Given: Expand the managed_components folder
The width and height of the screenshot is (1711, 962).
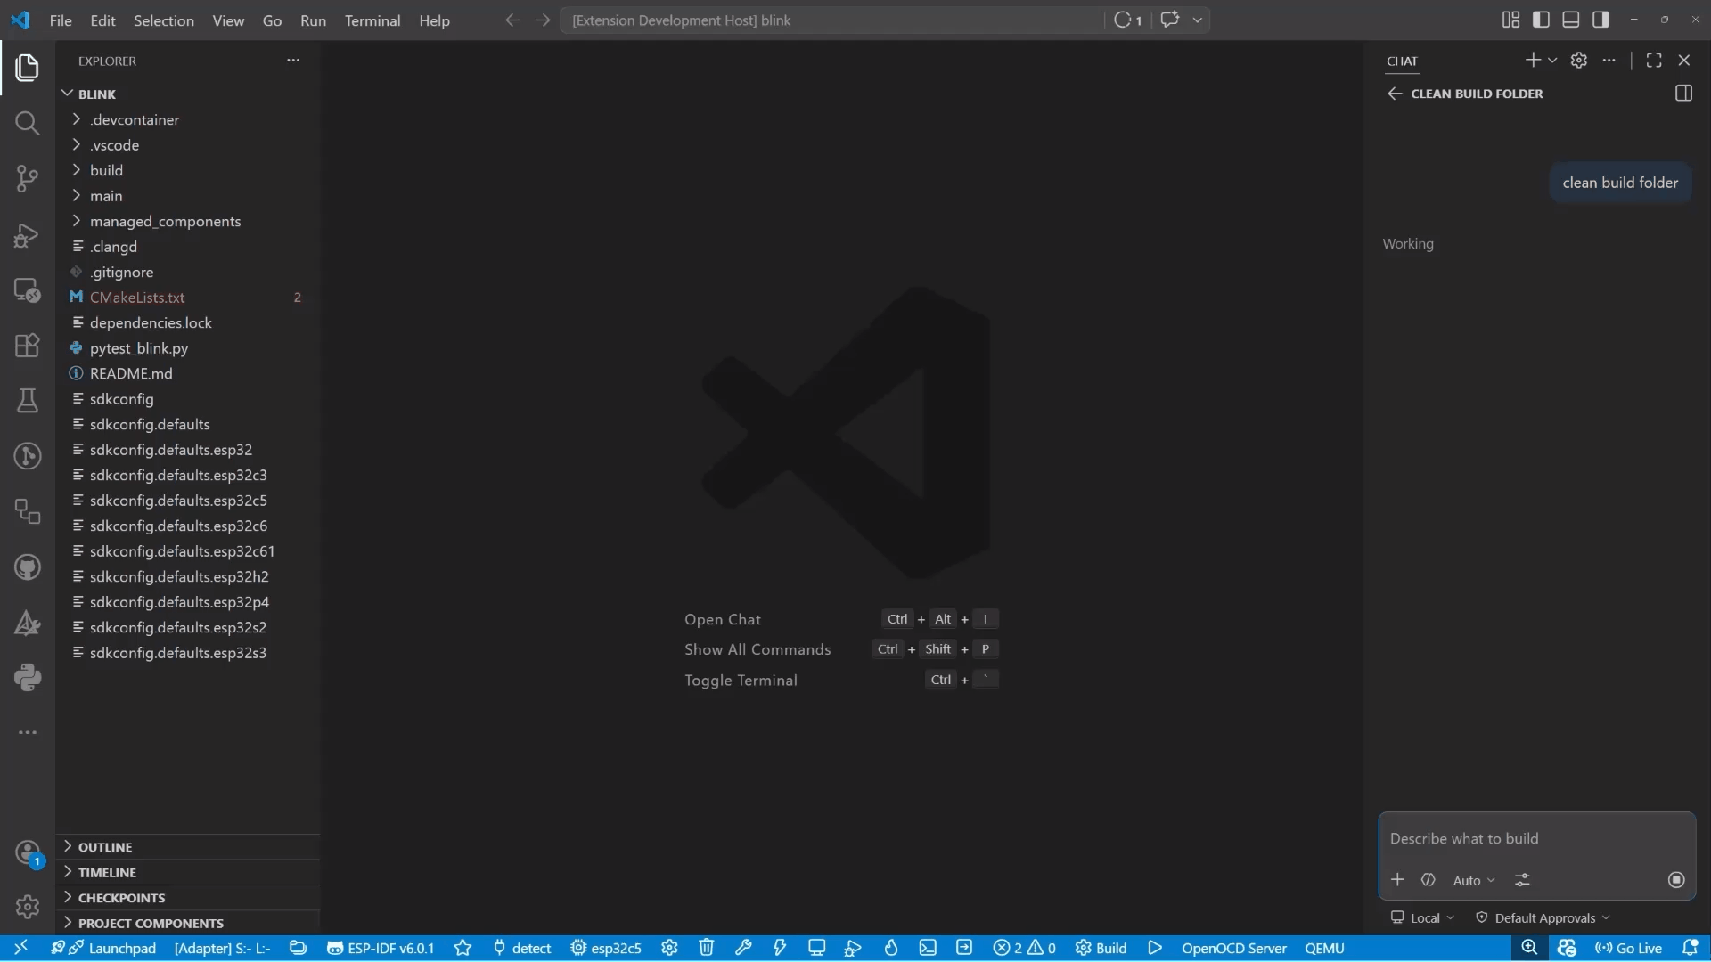Looking at the screenshot, I should tap(187, 221).
